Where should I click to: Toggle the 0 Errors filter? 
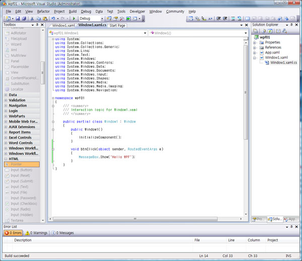click(13, 233)
